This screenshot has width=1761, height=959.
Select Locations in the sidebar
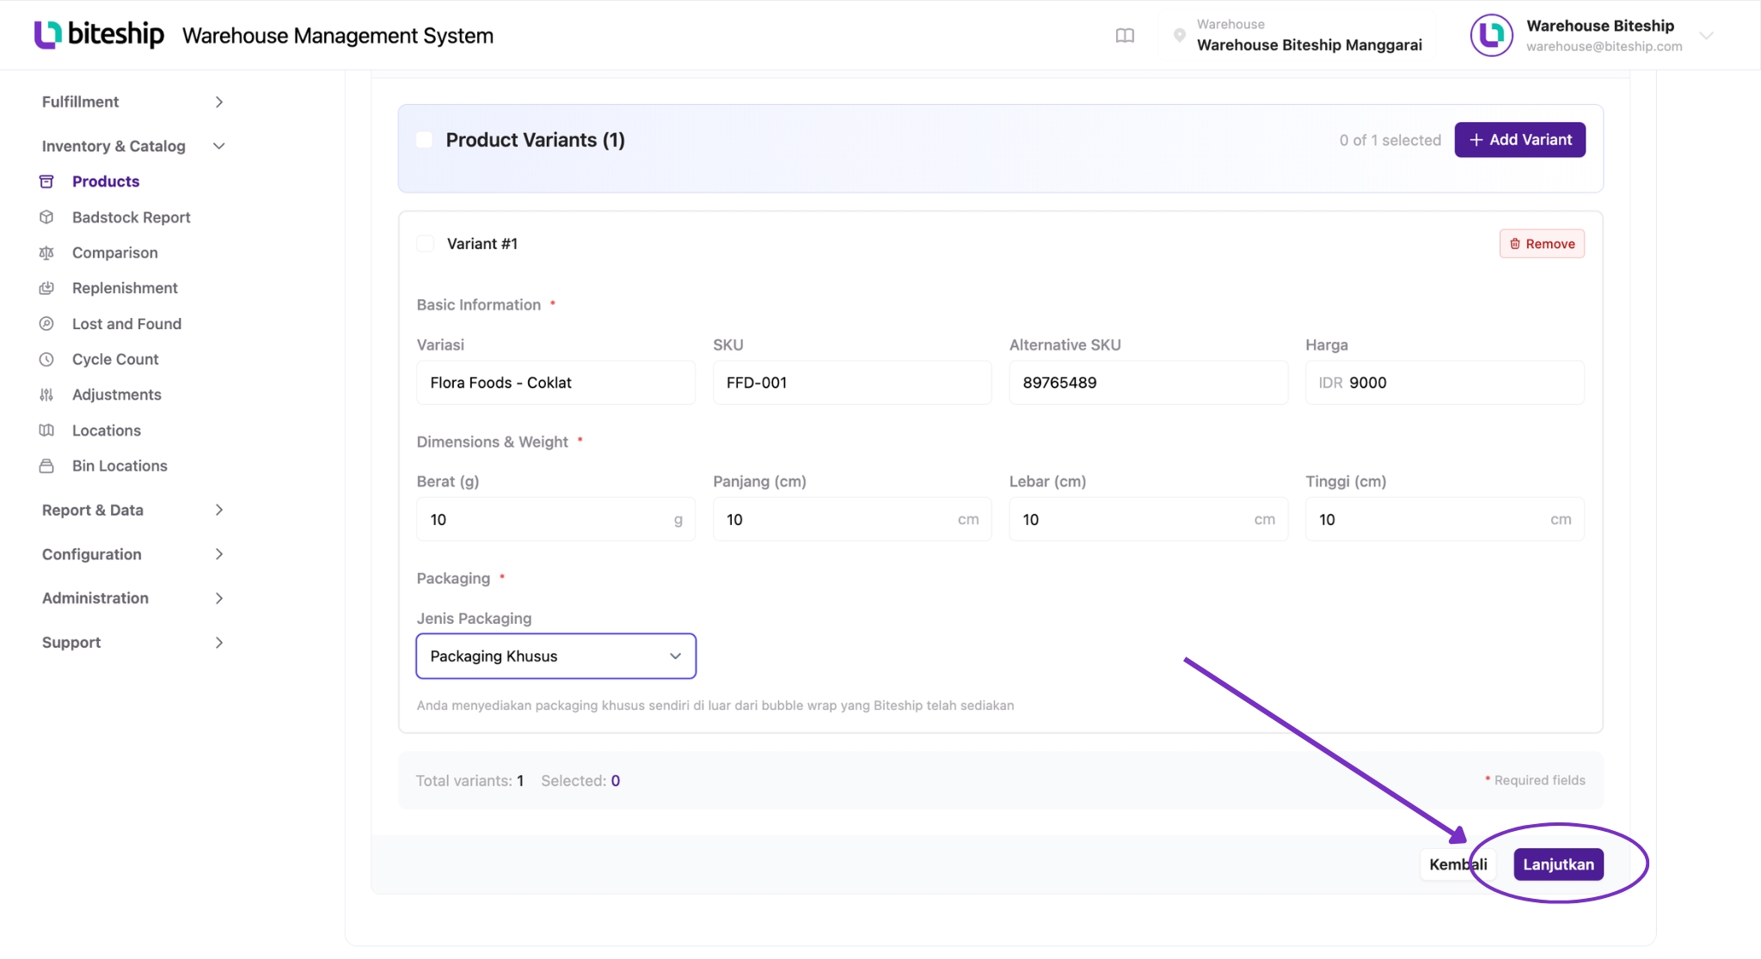click(107, 431)
